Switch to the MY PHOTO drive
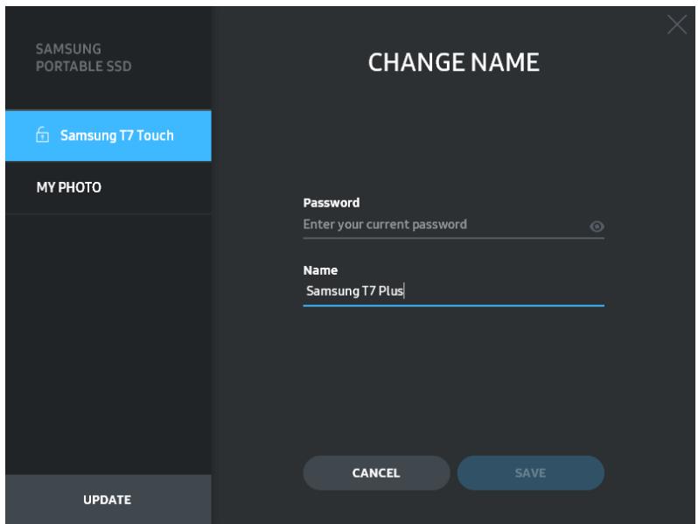This screenshot has width=698, height=524. 108,187
